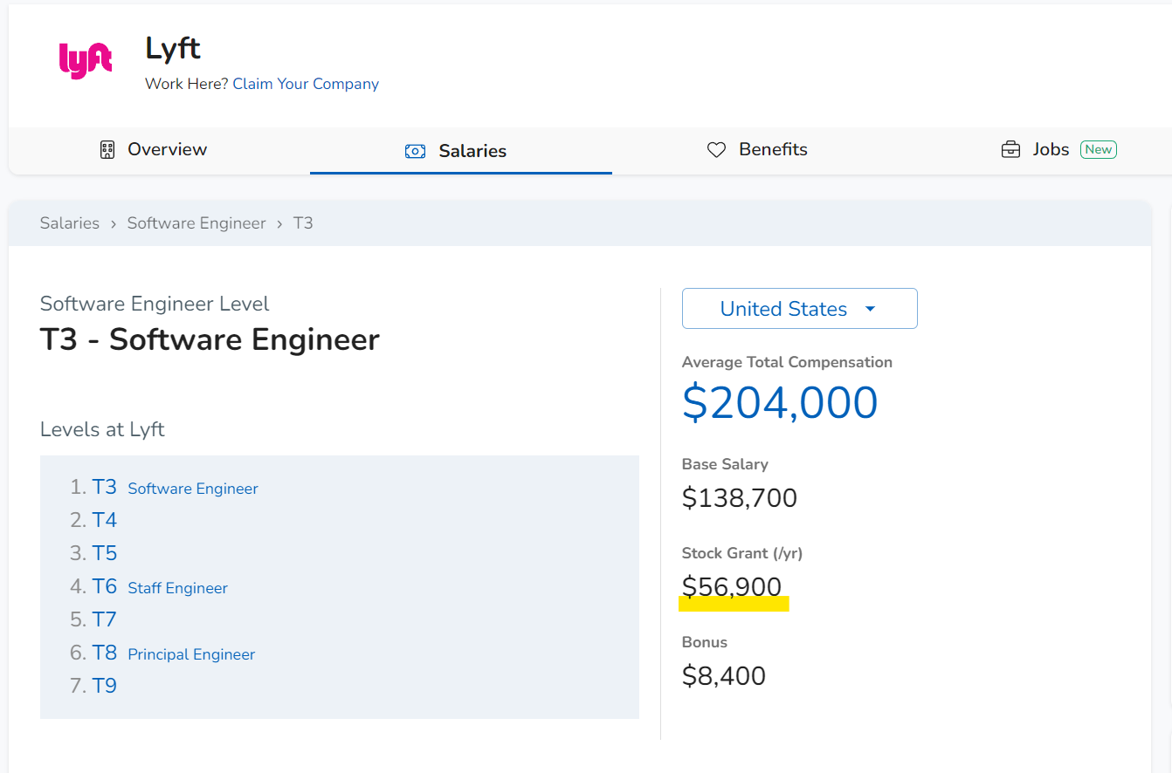
Task: Open the T9 level link
Action: tap(105, 687)
